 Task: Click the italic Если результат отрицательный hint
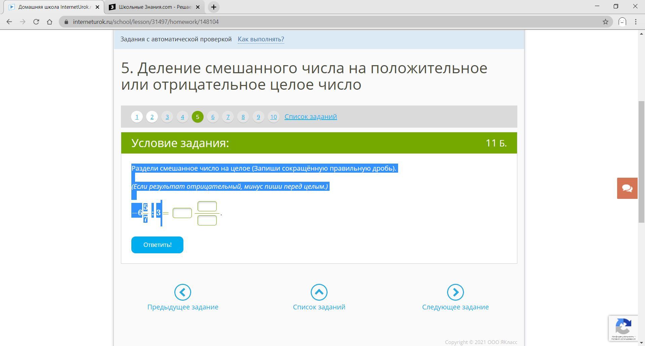click(x=230, y=186)
